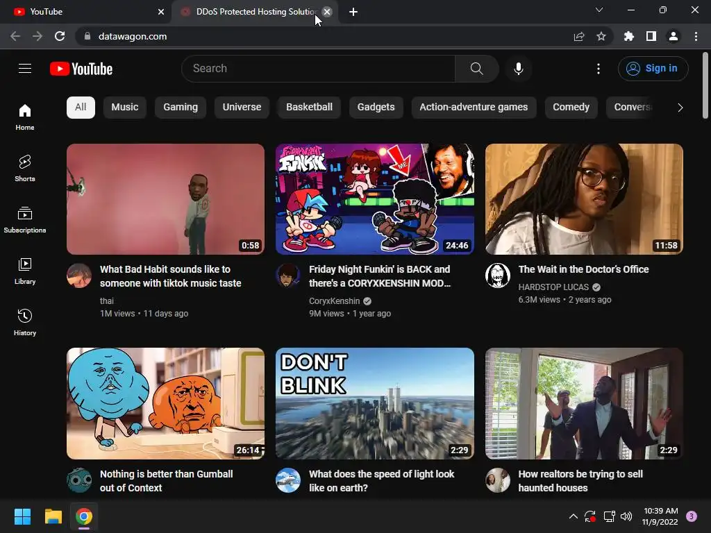The width and height of the screenshot is (711, 533).
Task: Select the Music category chip
Action: 125,108
